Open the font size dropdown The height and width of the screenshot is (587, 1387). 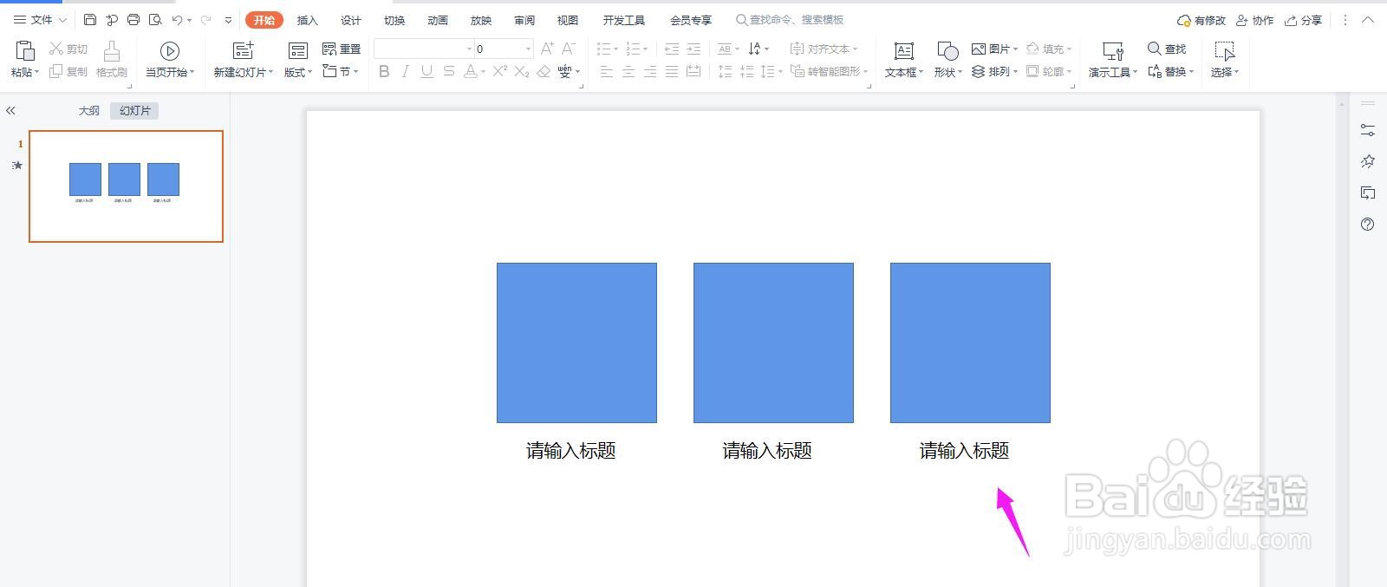pos(528,49)
